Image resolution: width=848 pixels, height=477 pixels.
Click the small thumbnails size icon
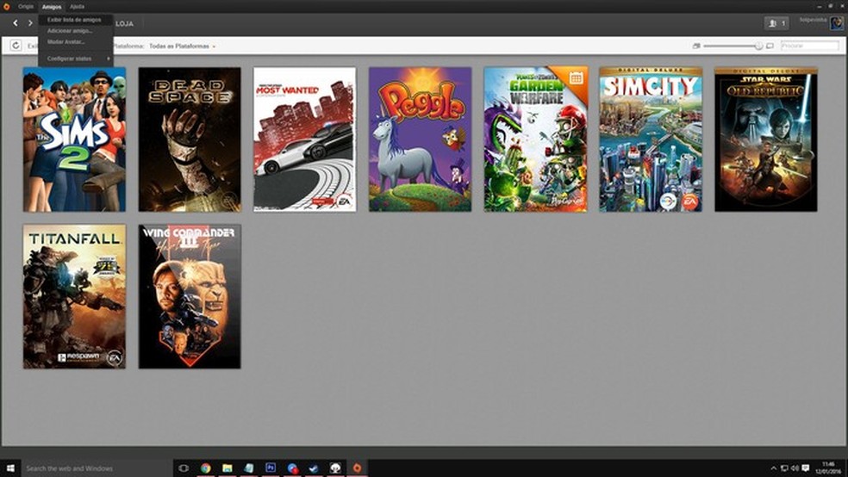695,46
